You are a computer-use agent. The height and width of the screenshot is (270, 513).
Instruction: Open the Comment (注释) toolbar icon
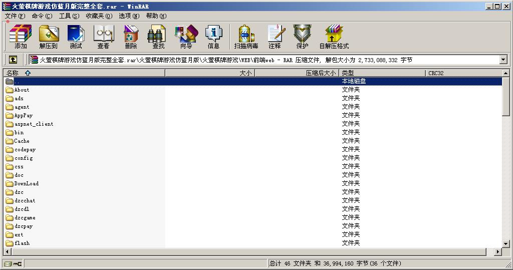pyautogui.click(x=275, y=37)
